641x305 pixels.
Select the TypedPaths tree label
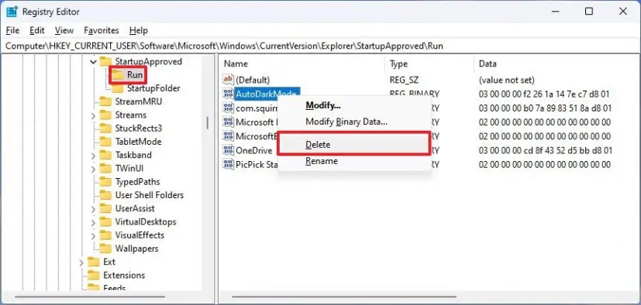coord(137,182)
